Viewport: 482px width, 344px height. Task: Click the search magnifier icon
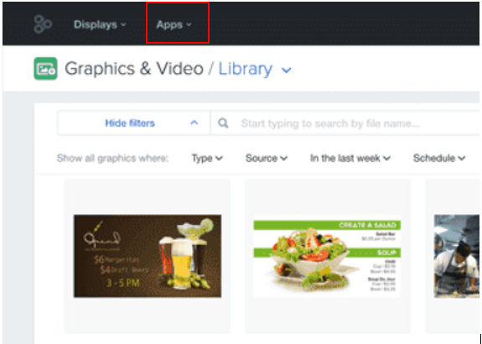click(x=223, y=123)
